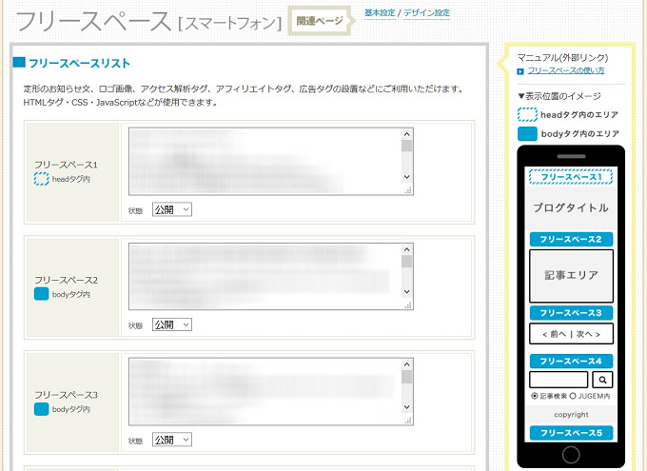Viewport: 647px width, 471px height.
Task: Select 記事検索 radio in phone preview
Action: pyautogui.click(x=535, y=396)
